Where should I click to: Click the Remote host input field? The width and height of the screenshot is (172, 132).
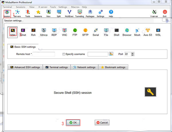point(44,54)
